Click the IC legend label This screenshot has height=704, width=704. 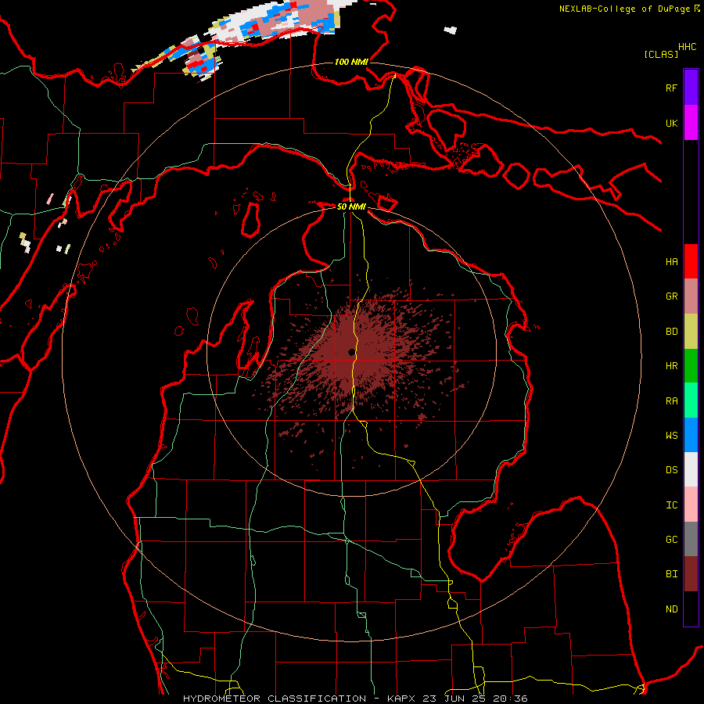click(x=671, y=505)
